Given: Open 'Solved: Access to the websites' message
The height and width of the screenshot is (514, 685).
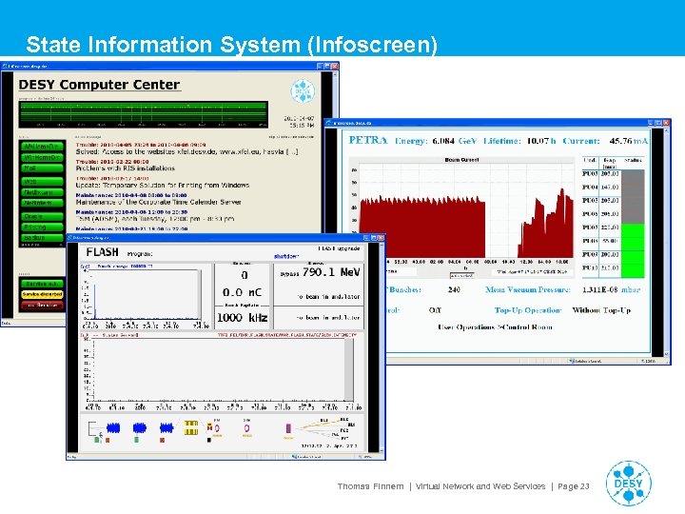Looking at the screenshot, I should [187, 152].
